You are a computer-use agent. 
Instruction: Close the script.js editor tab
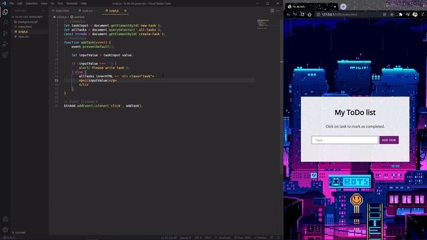pyautogui.click(x=125, y=11)
